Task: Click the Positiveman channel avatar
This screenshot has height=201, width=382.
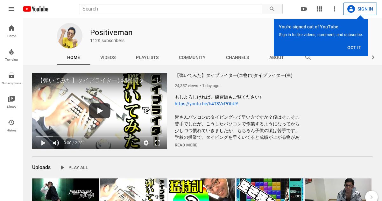Action: point(70,36)
